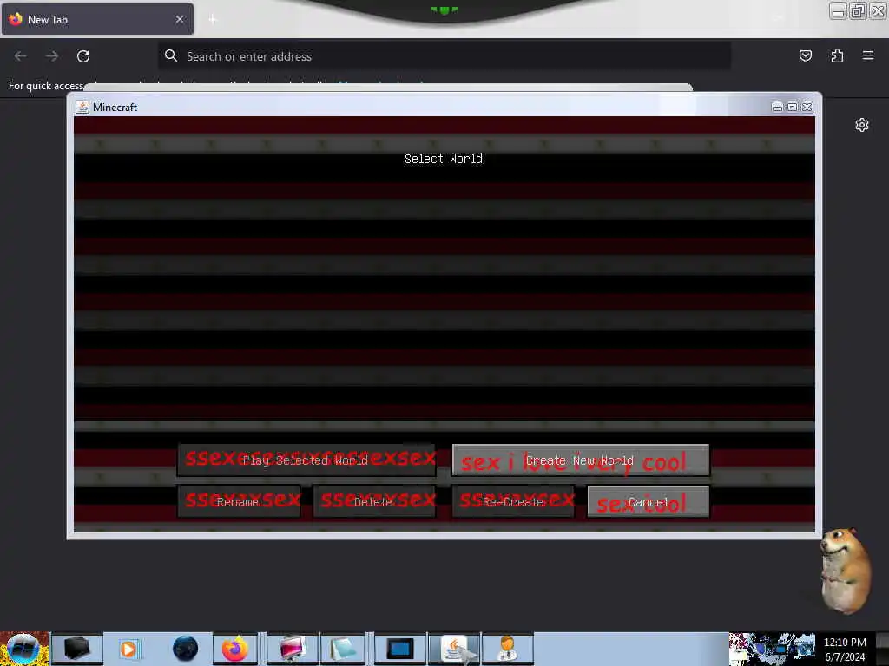The width and height of the screenshot is (889, 666).
Task: Select the New Tab tab
Action: 97,19
